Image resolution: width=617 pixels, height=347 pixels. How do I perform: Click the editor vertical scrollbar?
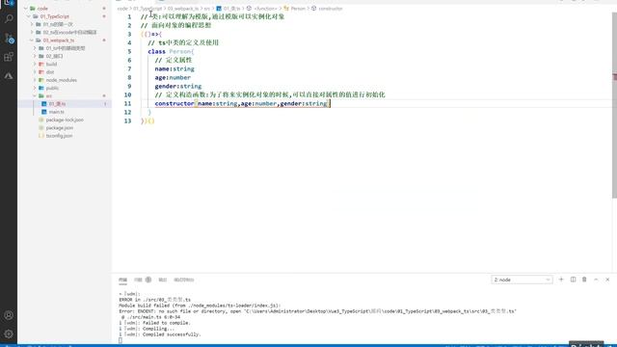pos(614,105)
